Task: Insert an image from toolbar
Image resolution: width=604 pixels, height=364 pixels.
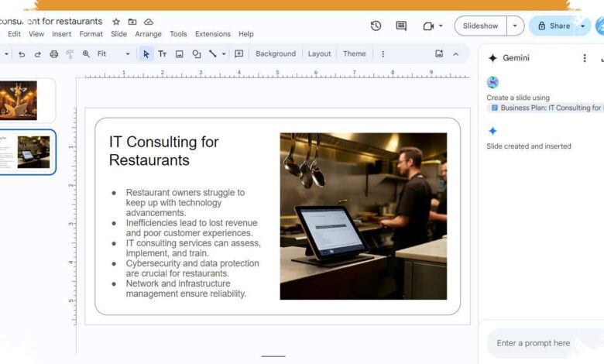Action: [179, 54]
